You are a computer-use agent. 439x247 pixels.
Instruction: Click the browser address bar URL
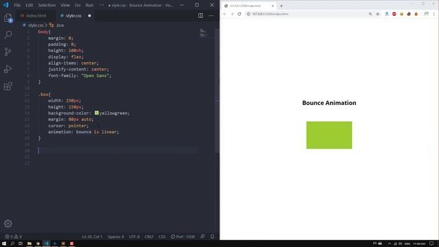click(x=270, y=14)
